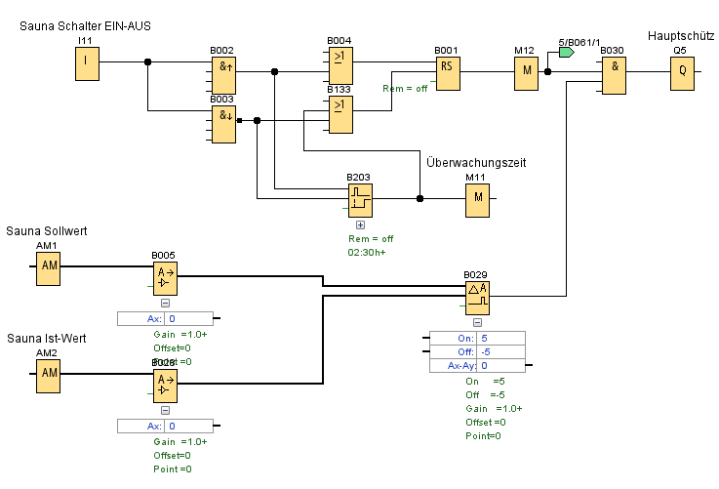Click the B004 OR gate block

pos(340,64)
